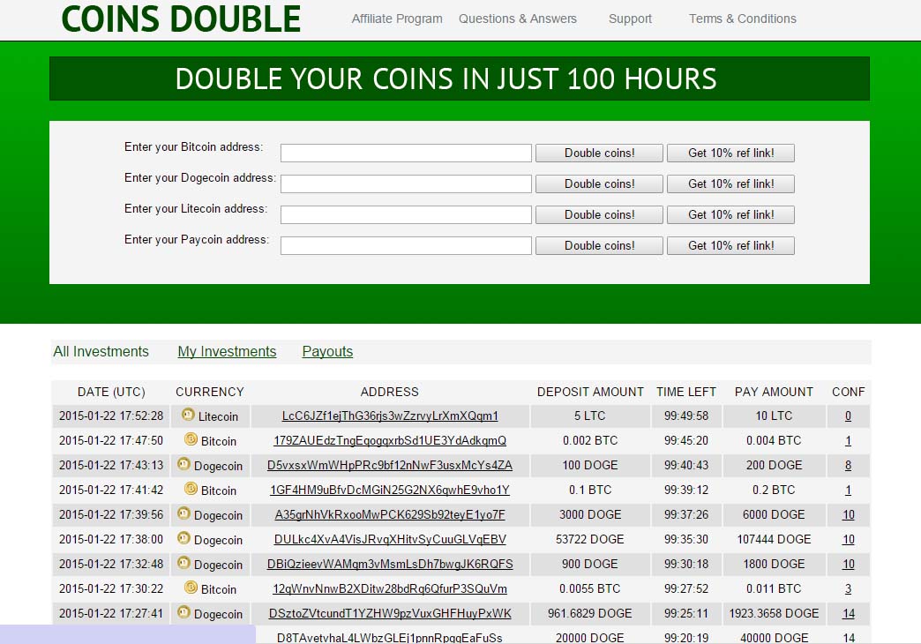Click inside the Paycoin address field

pos(406,245)
